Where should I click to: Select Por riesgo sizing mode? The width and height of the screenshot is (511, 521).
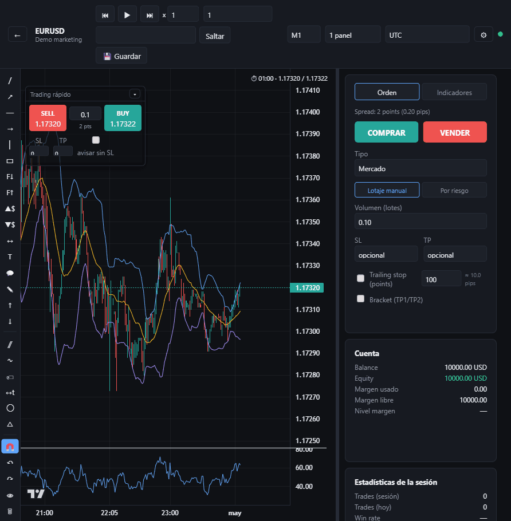coord(454,190)
